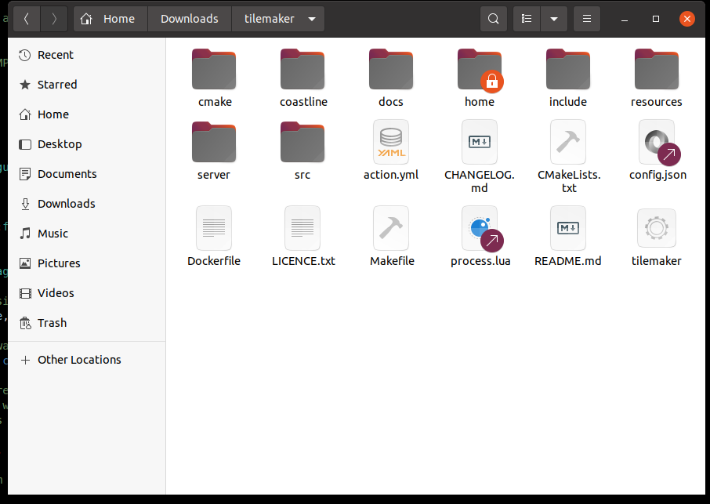Open the search icon in the toolbar
Screen dimensions: 710x504
point(493,18)
